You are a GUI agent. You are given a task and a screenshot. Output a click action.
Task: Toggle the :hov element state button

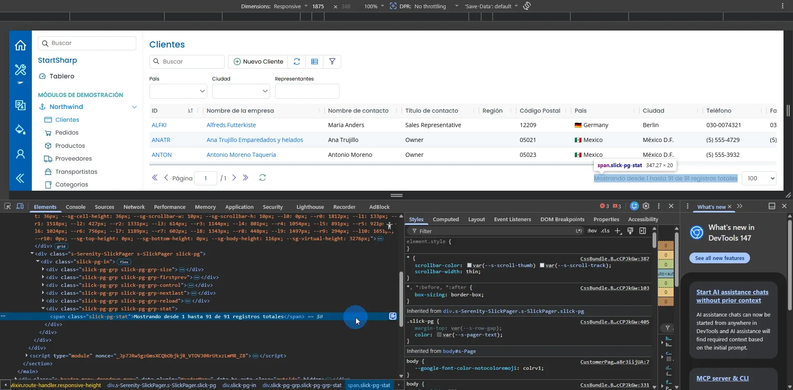tap(592, 231)
